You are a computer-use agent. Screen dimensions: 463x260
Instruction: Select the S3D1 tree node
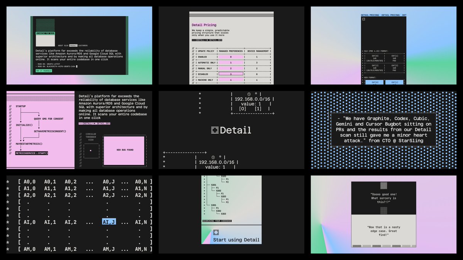tap(214, 205)
